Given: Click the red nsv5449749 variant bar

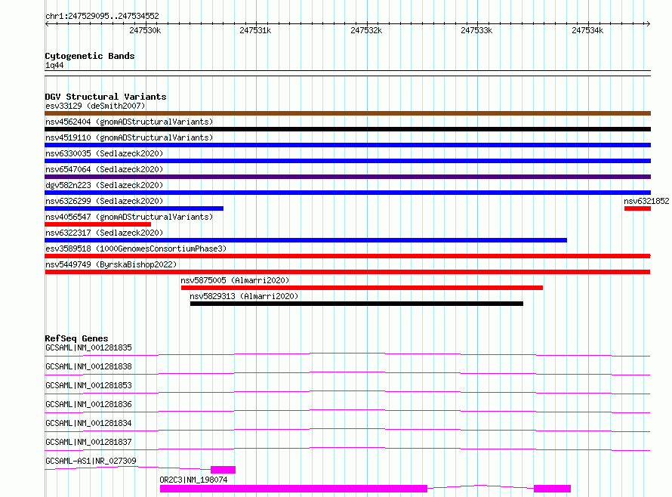Looking at the screenshot, I should pos(347,272).
